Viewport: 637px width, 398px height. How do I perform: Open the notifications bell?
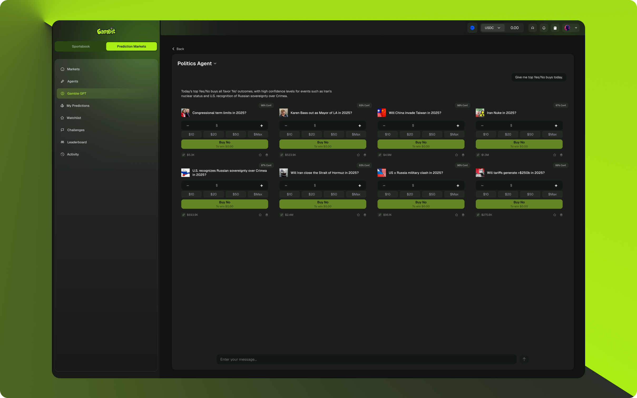[x=544, y=28]
